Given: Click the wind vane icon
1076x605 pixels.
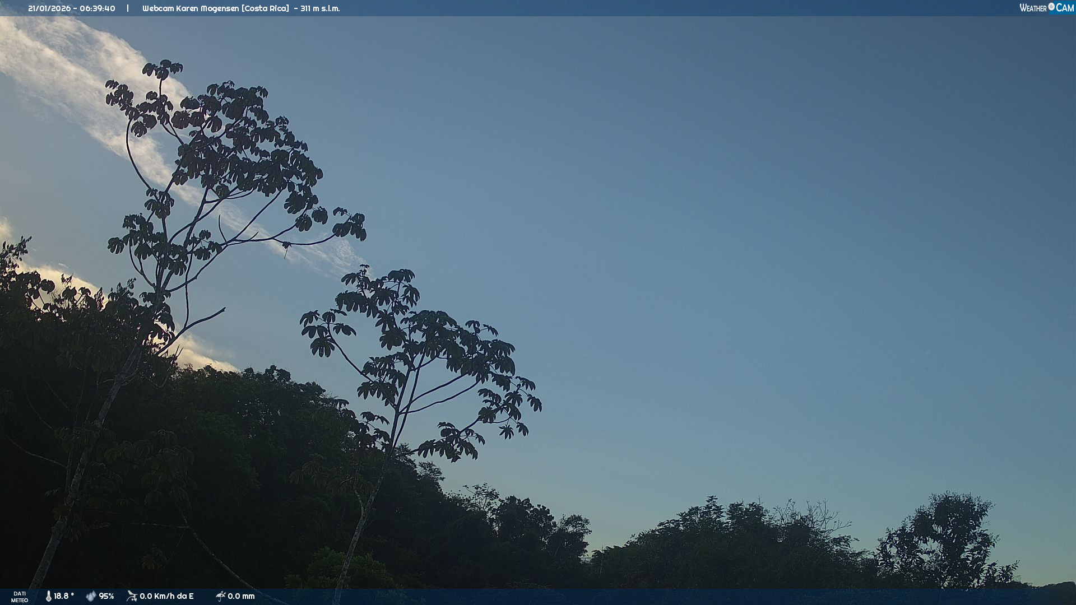Looking at the screenshot, I should click(x=132, y=596).
